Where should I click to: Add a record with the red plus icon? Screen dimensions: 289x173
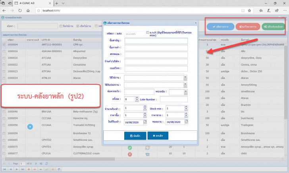click(x=29, y=169)
